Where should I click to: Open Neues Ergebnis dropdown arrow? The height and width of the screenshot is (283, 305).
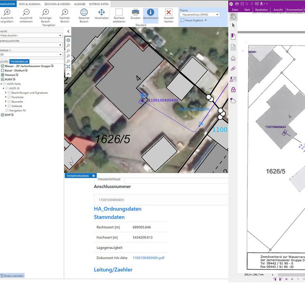(206, 20)
